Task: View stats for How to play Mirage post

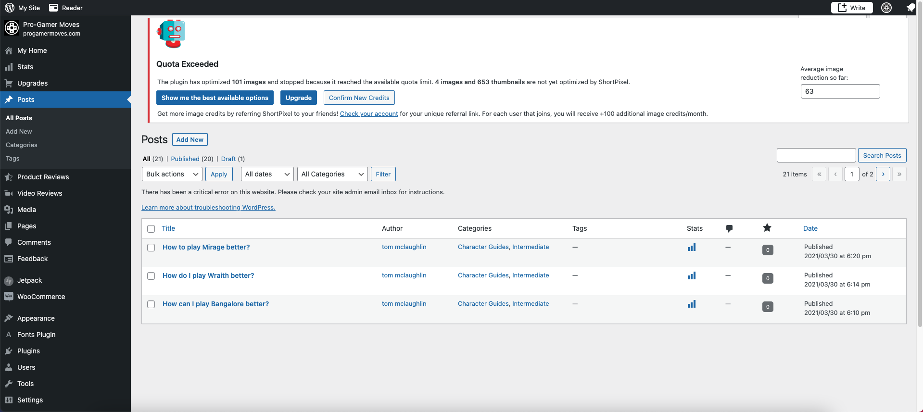Action: pos(692,248)
